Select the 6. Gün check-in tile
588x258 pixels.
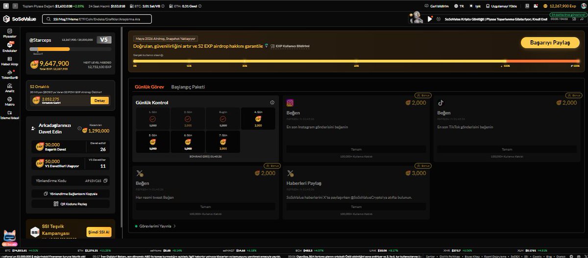188,142
